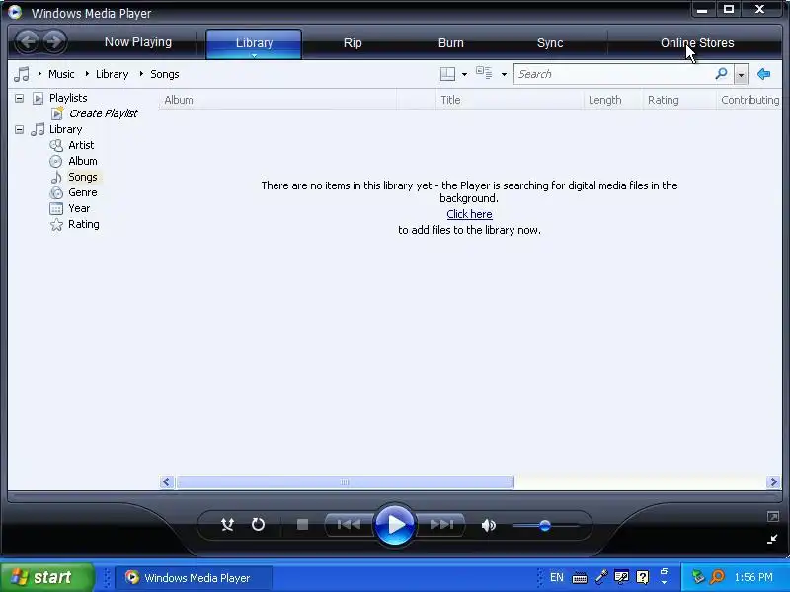Click the Songs breadcrumb
This screenshot has width=790, height=592.
(165, 74)
